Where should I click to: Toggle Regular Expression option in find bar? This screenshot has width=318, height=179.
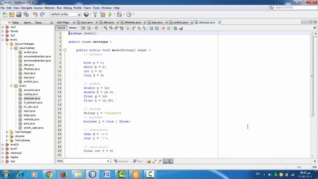click(x=160, y=161)
